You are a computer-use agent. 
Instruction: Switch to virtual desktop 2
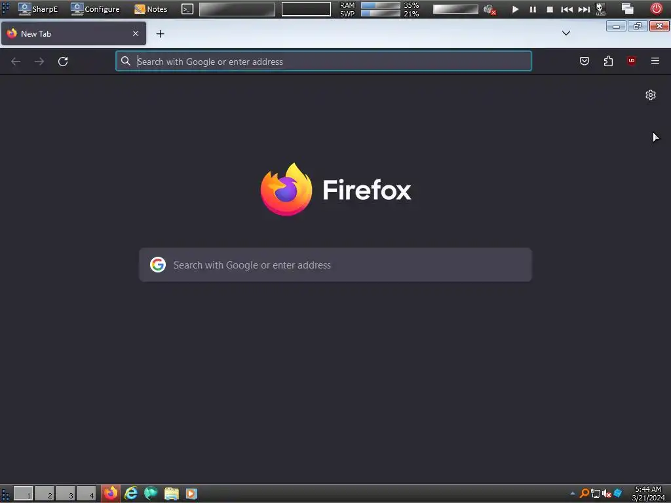point(44,494)
